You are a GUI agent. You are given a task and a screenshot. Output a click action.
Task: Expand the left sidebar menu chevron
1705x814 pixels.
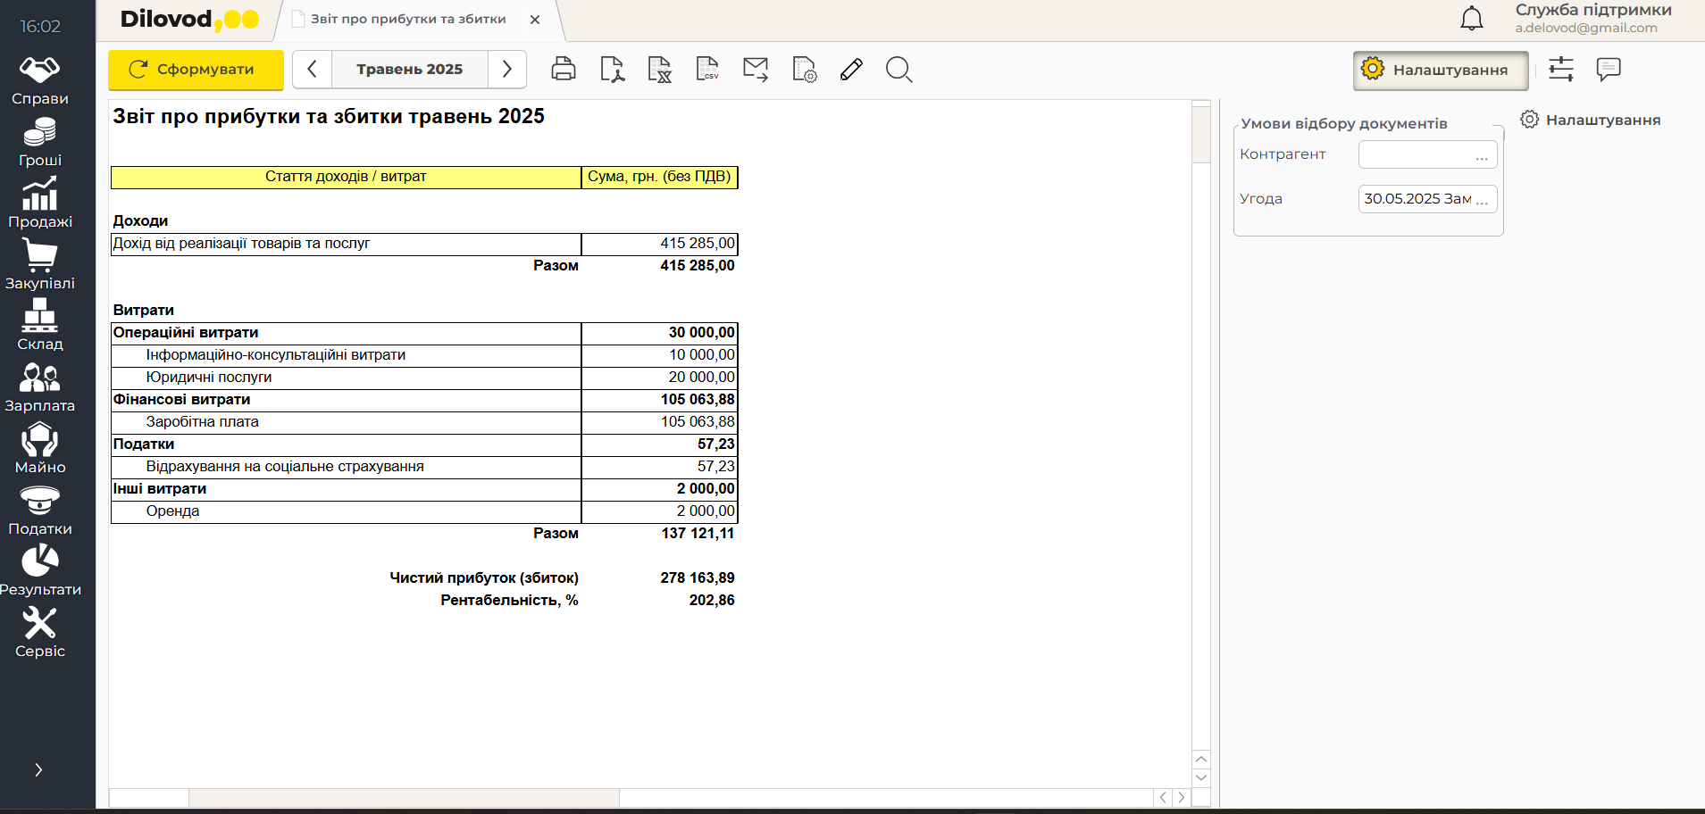pos(38,770)
